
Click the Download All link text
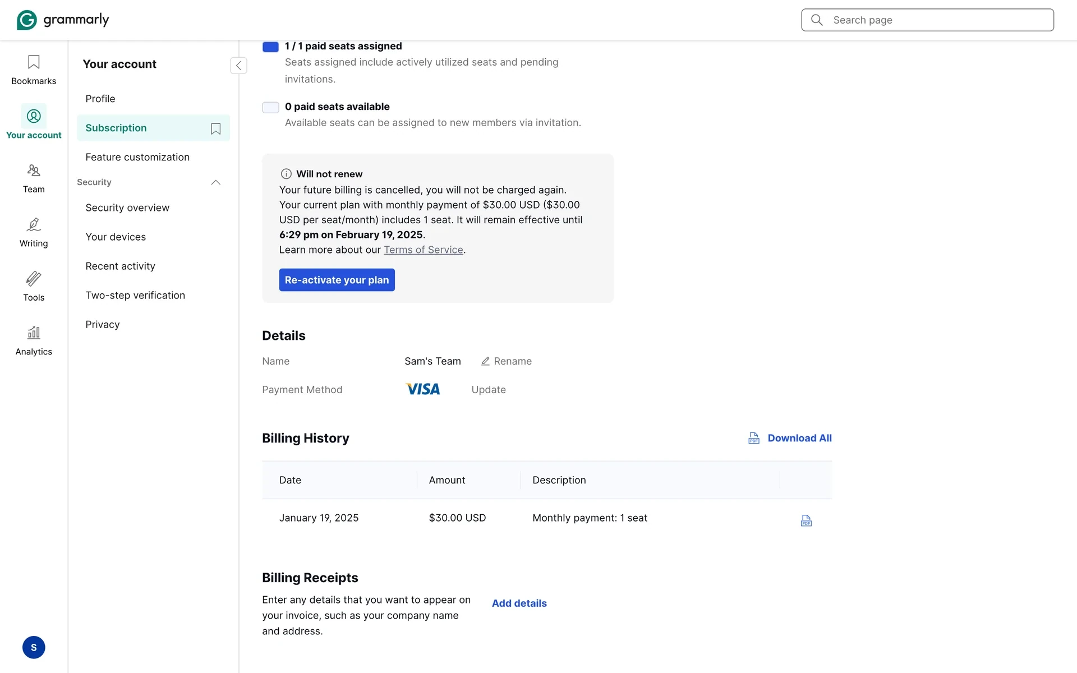click(x=800, y=438)
